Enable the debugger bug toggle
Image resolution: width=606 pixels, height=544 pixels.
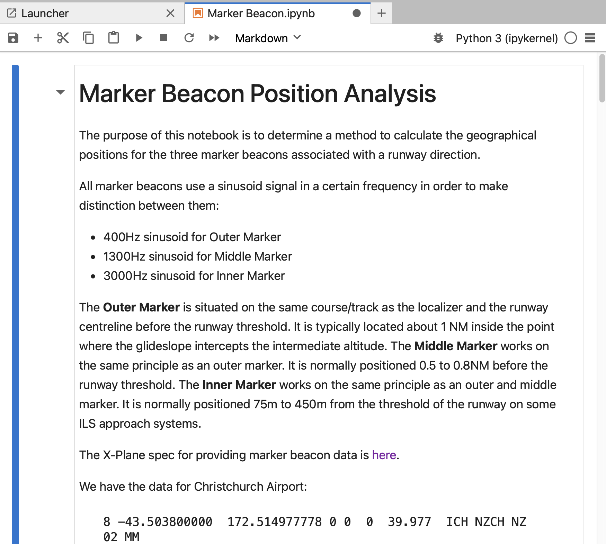click(438, 38)
